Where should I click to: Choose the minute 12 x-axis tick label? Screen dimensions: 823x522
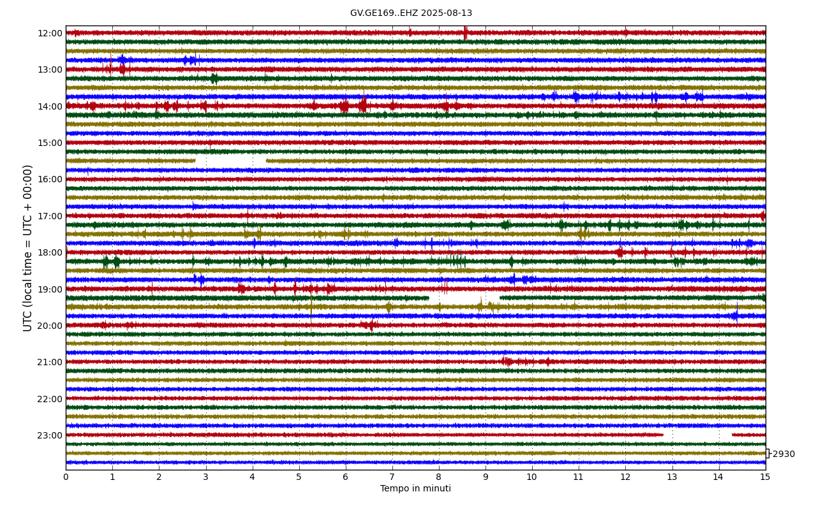(625, 477)
